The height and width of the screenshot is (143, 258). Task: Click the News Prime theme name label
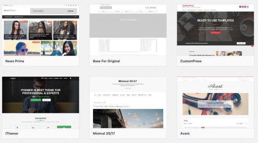pos(15,61)
